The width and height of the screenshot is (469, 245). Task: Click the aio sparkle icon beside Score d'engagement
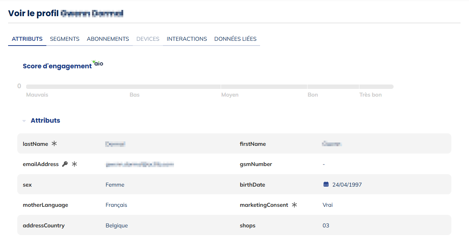pos(97,63)
